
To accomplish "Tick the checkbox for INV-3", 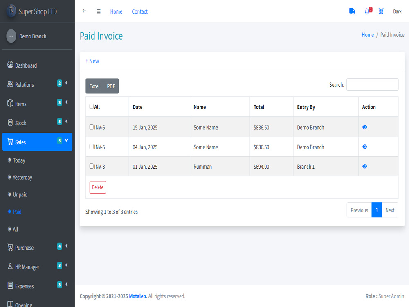I will pyautogui.click(x=91, y=166).
